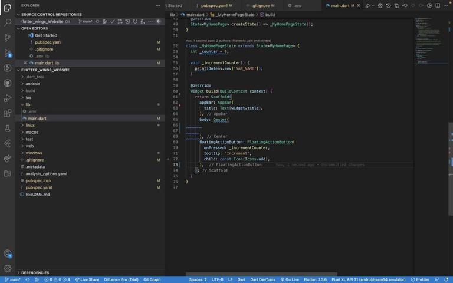Open the Live Share view in the activity bar
Screen dimensions: 453x283
(x=8, y=158)
